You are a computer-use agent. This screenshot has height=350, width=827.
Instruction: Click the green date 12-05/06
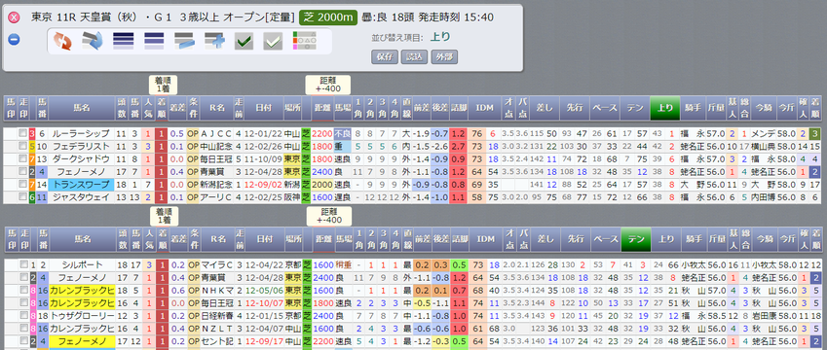pyautogui.click(x=264, y=290)
